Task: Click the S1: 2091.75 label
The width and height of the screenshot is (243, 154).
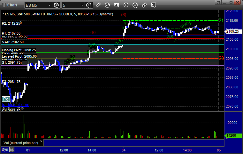Action: point(11,62)
